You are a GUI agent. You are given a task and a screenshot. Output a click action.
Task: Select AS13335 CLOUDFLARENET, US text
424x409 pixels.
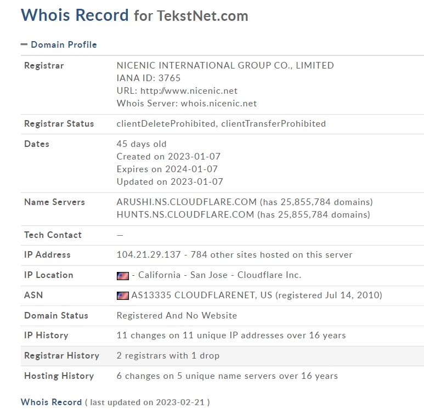coord(202,295)
